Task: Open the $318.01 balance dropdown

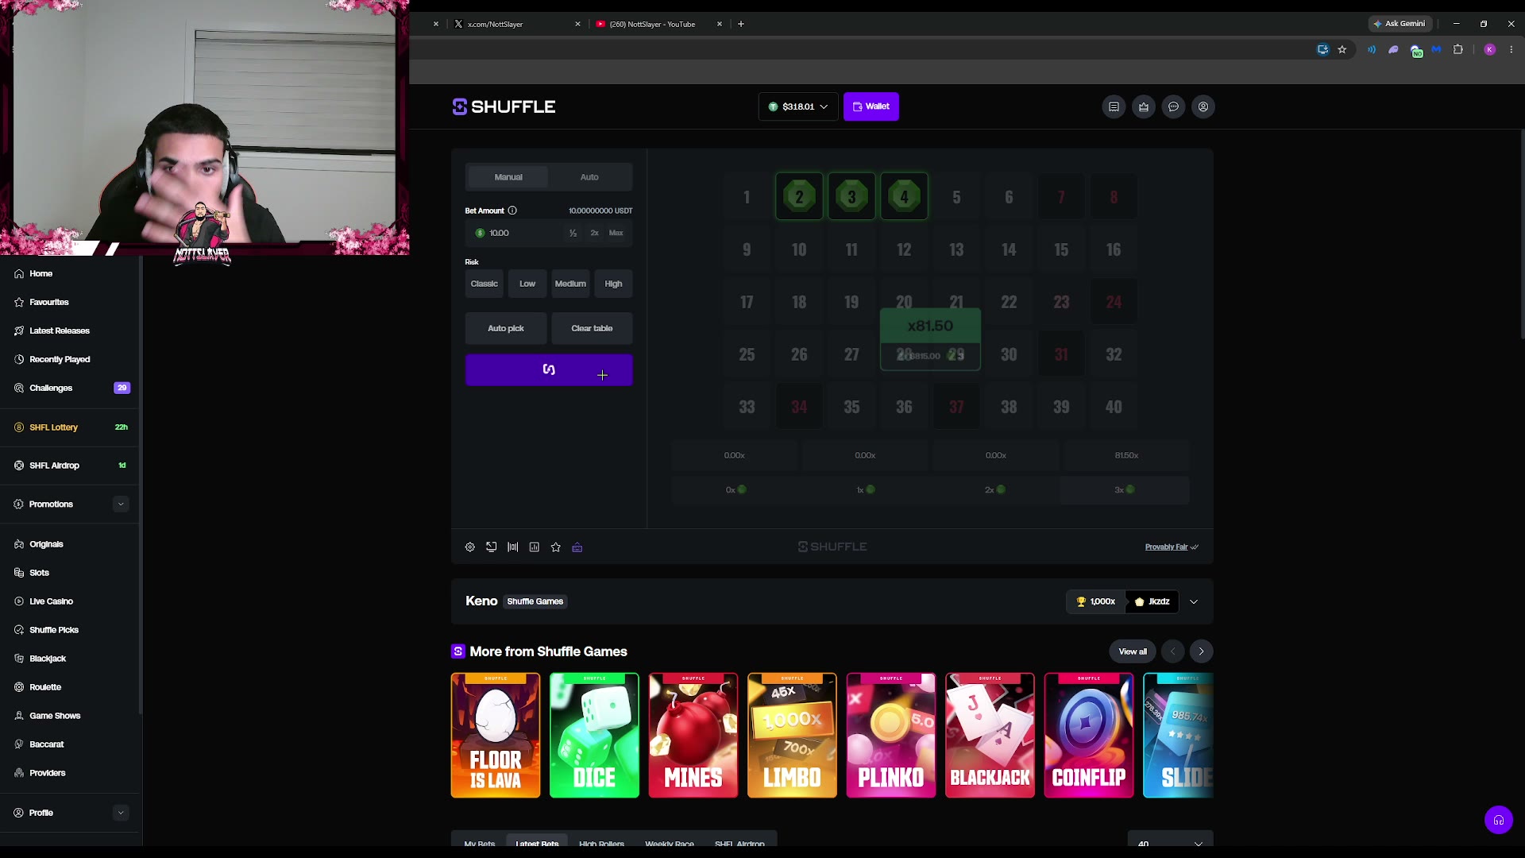Action: [x=798, y=106]
